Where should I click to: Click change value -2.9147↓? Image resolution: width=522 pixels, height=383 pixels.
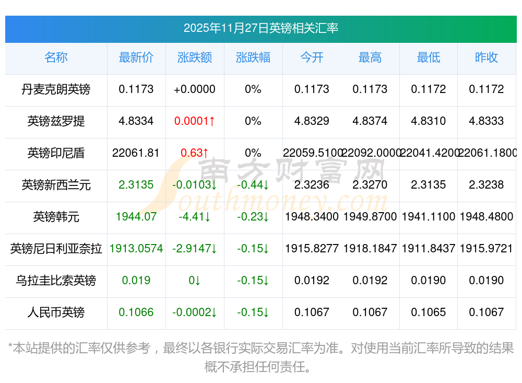tap(195, 249)
